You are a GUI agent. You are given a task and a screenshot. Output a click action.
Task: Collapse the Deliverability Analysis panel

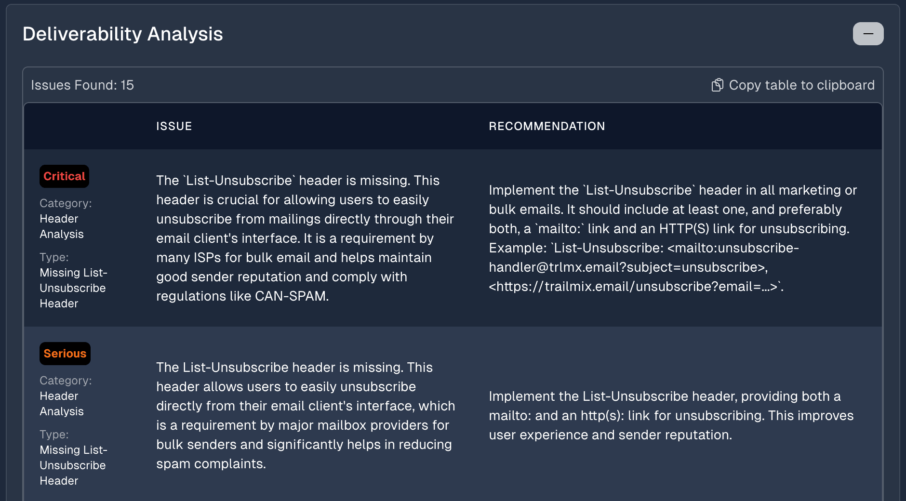(868, 34)
